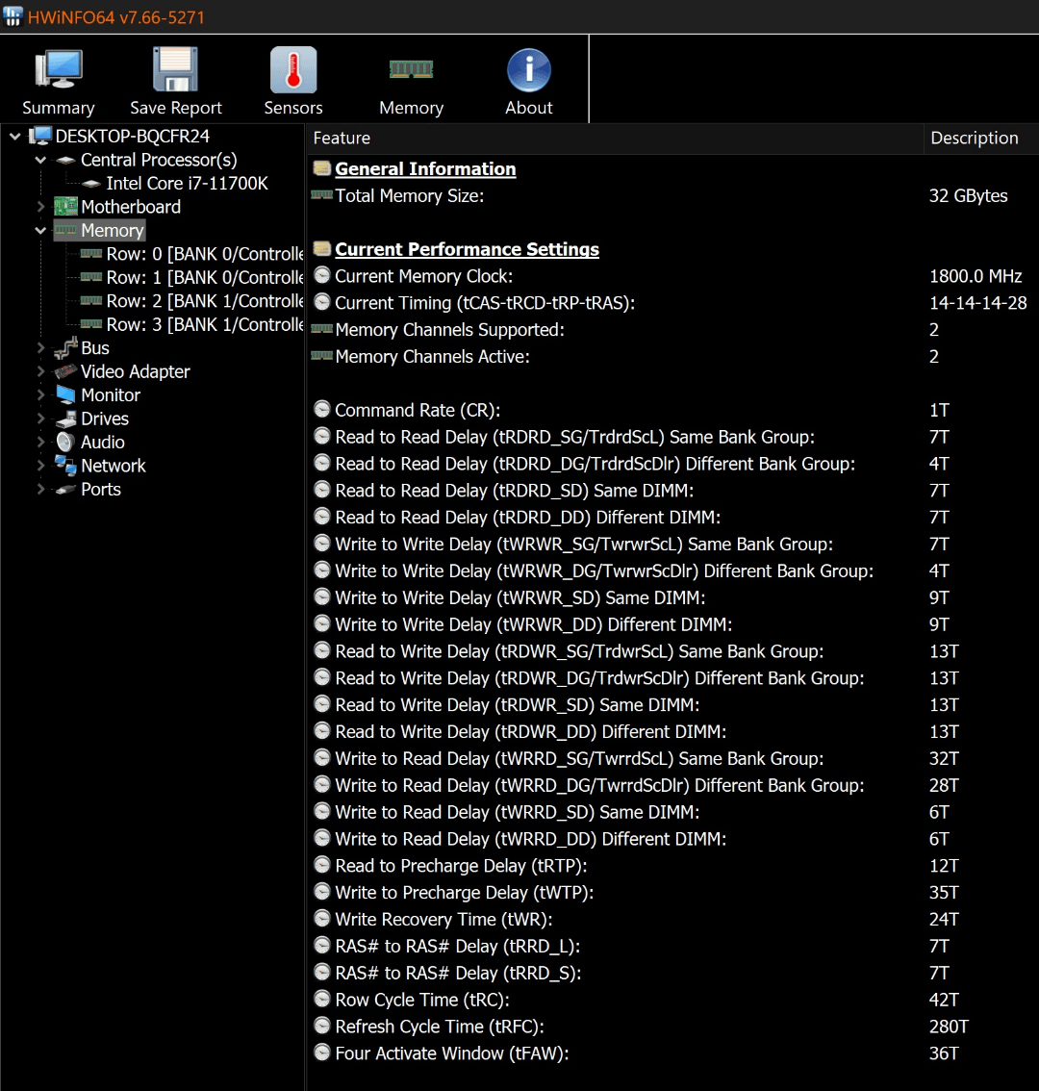Click the Network icon in the tree

65,466
